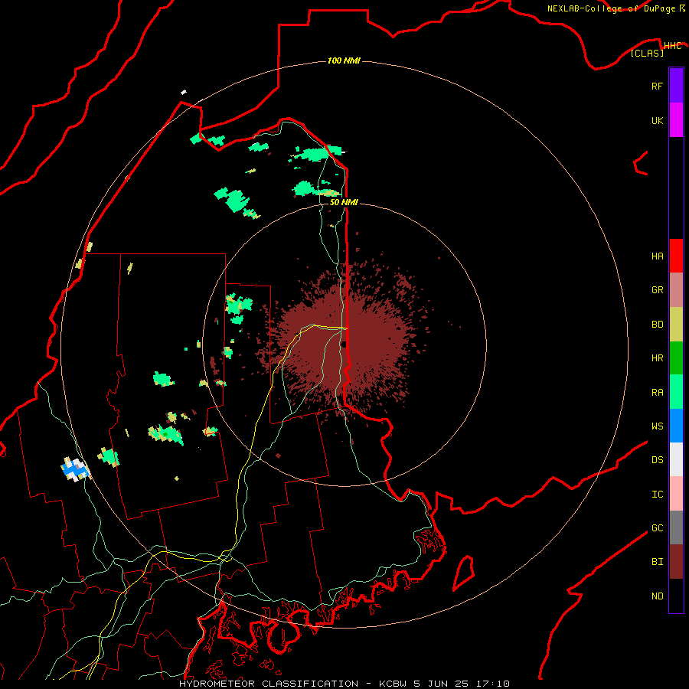Click the IC light pink legend swatch
This screenshot has width=689, height=689.
tap(676, 494)
